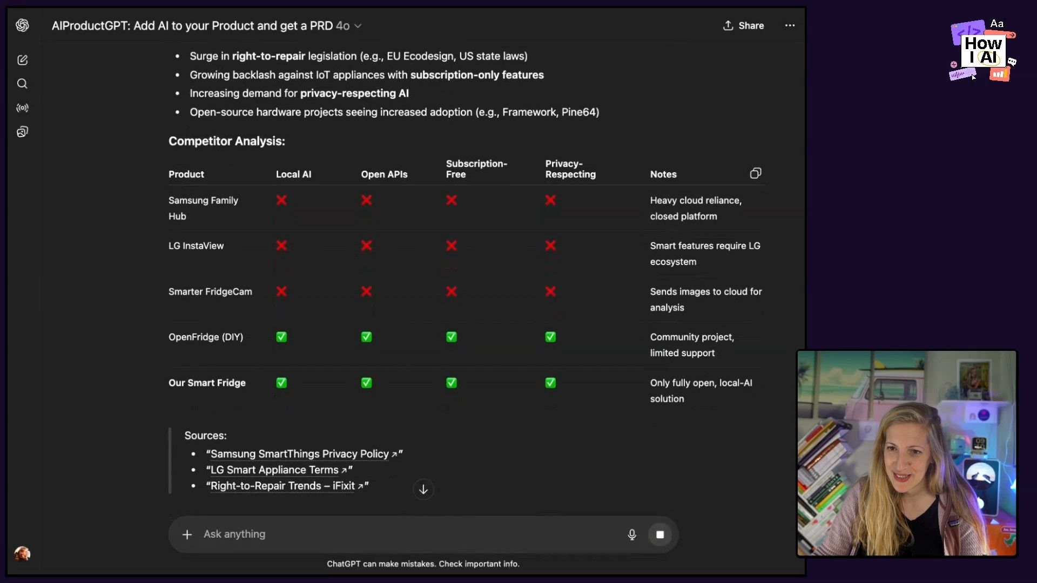
Task: Select the "Subscription-Free" column header
Action: pyautogui.click(x=476, y=169)
